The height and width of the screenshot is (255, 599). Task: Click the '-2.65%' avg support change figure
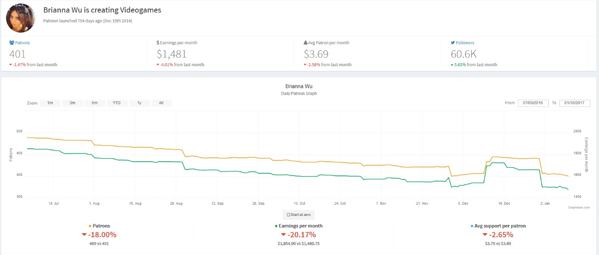click(501, 235)
